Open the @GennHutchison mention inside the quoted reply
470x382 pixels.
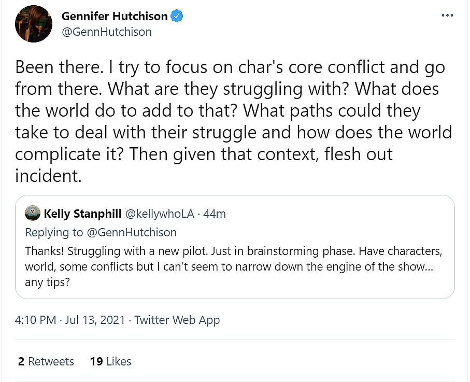(132, 232)
